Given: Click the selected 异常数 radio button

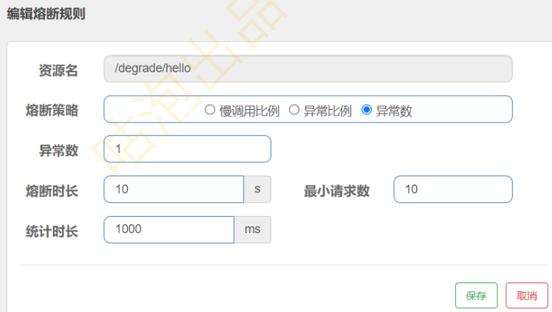Looking at the screenshot, I should pyautogui.click(x=367, y=111).
